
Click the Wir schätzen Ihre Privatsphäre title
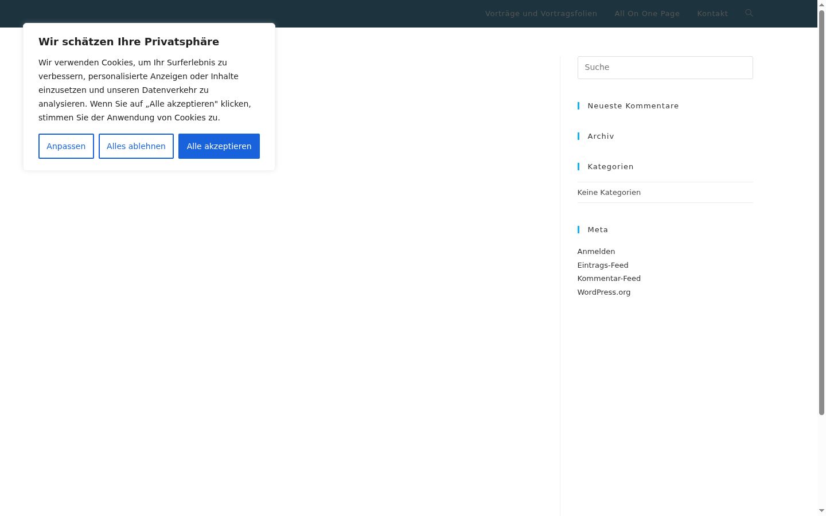pyautogui.click(x=128, y=42)
